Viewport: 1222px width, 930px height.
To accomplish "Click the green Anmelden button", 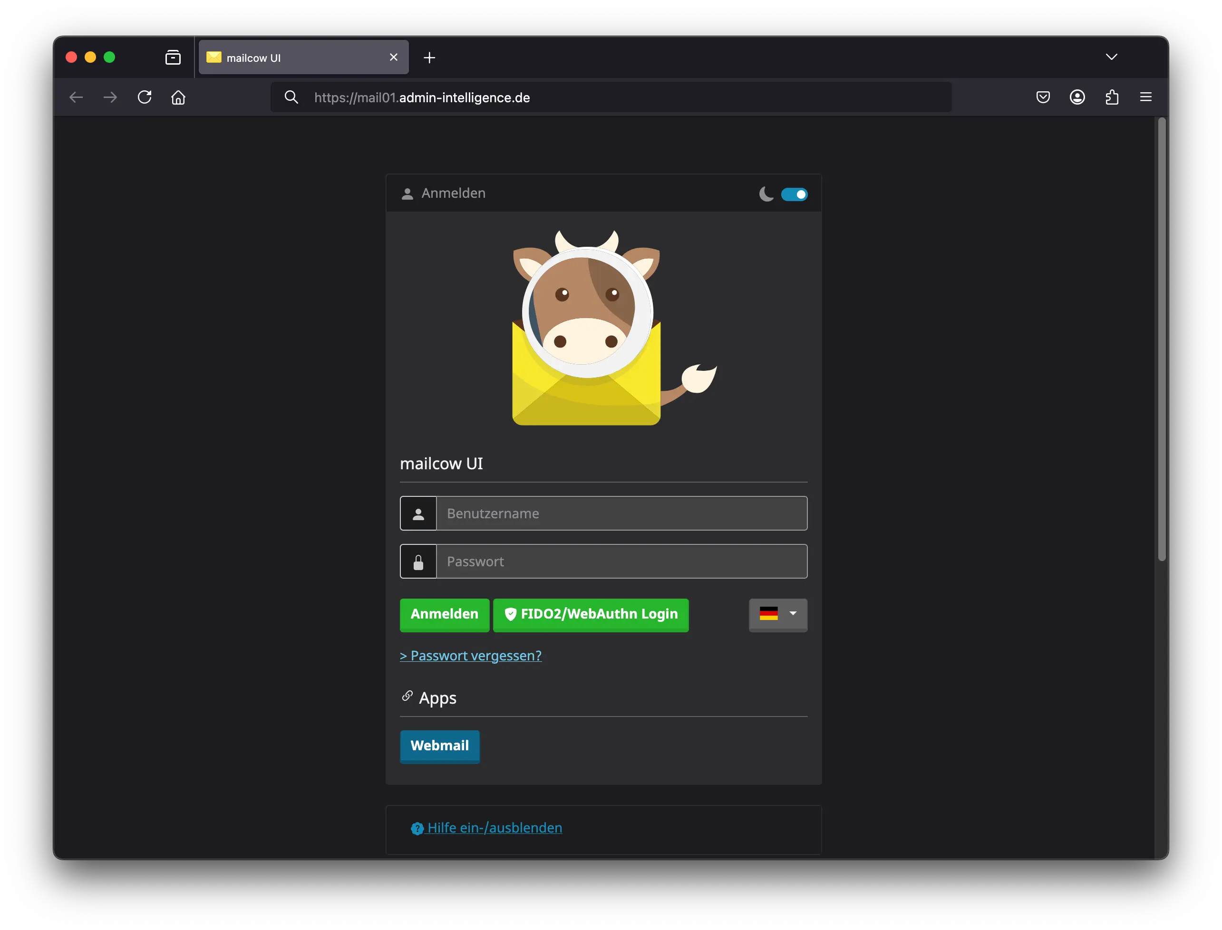I will coord(445,614).
